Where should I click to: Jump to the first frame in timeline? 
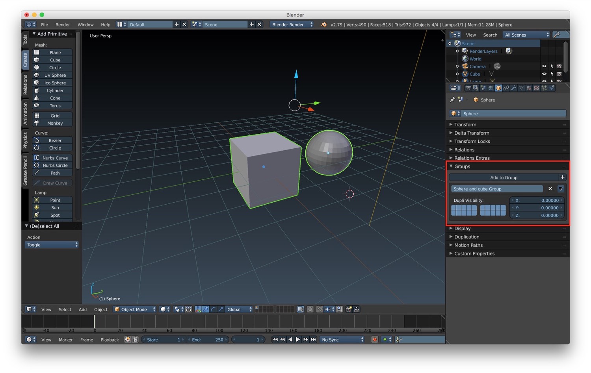pyautogui.click(x=275, y=340)
